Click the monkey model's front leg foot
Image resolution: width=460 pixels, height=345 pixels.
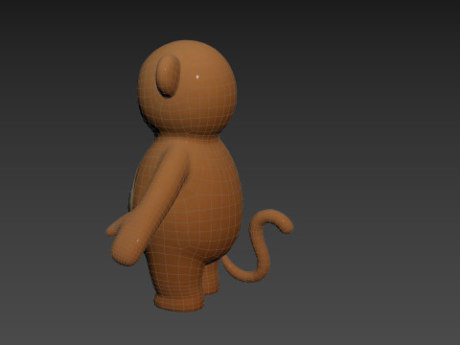(179, 302)
